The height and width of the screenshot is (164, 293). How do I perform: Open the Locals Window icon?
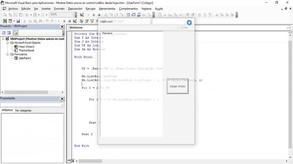coord(128,15)
